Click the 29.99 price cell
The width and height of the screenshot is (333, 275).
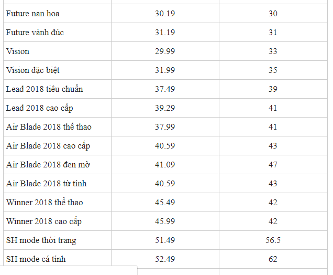coord(165,51)
